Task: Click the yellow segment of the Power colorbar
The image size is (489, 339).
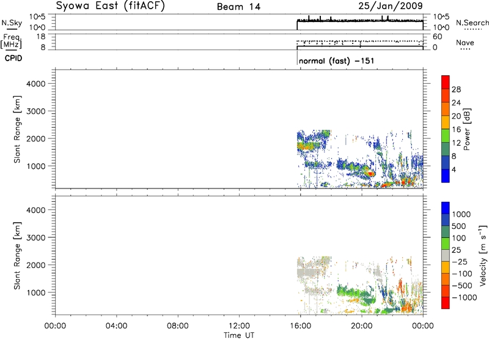Action: pos(446,122)
